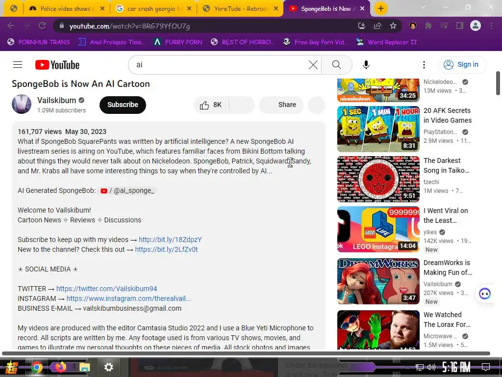Open Vailskibum channel avatar
The image size is (502, 377).
tap(22, 104)
